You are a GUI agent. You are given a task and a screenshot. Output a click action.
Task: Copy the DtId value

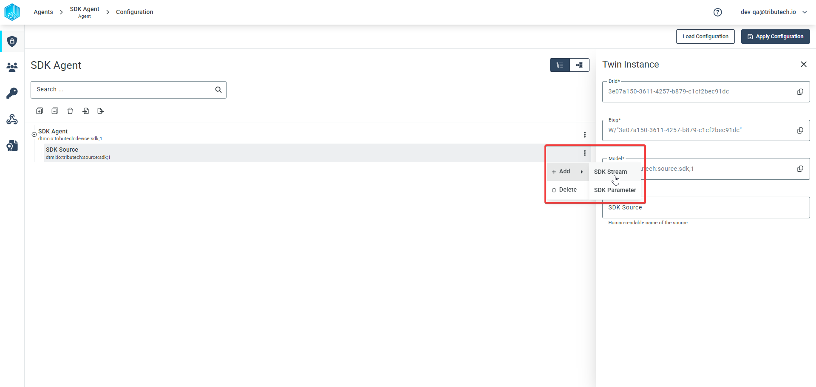[800, 92]
